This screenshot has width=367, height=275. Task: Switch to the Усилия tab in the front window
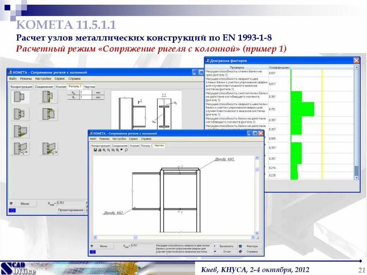tap(134, 146)
